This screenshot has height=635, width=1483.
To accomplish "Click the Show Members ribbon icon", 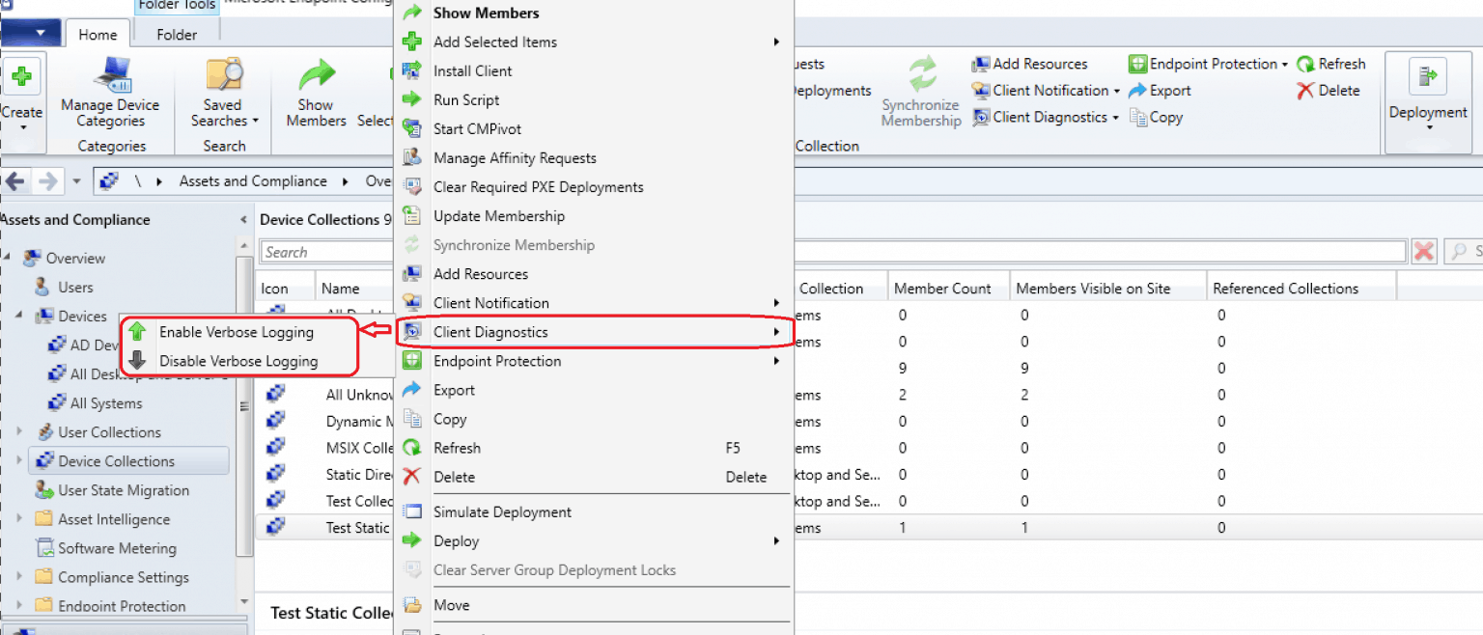I will (315, 75).
